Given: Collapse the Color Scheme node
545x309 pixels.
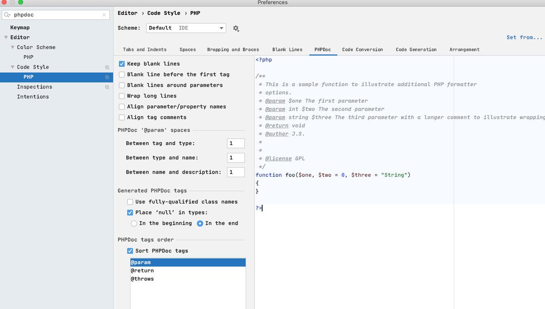Looking at the screenshot, I should pos(13,47).
